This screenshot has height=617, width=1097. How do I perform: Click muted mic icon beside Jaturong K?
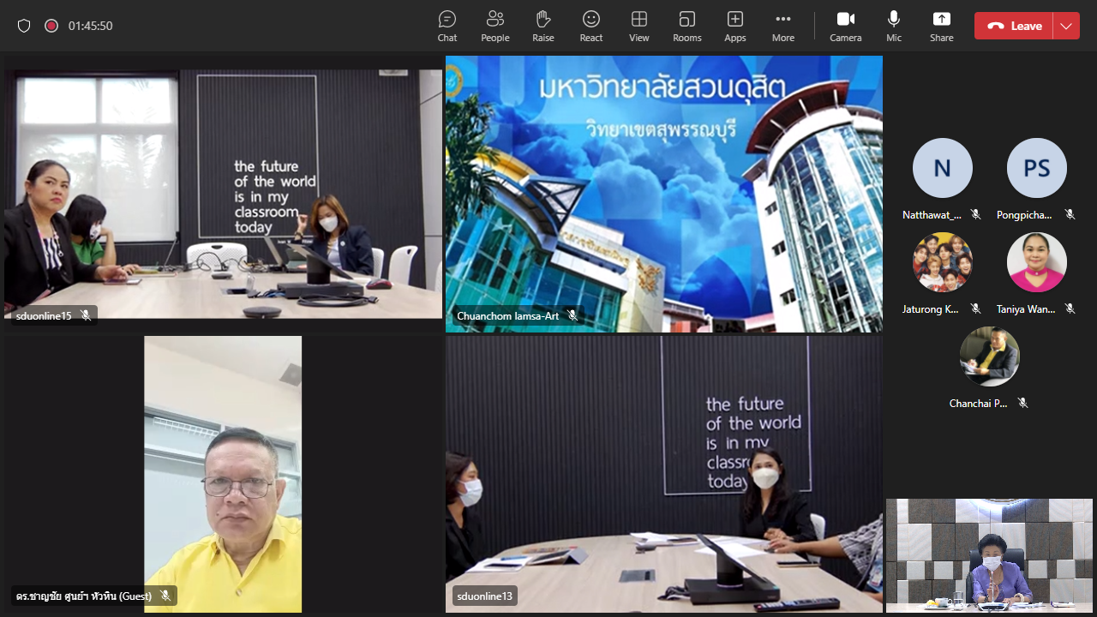tap(975, 308)
